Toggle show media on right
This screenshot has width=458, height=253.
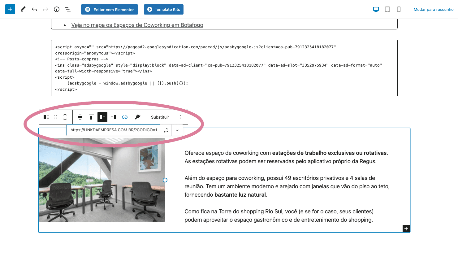114,117
